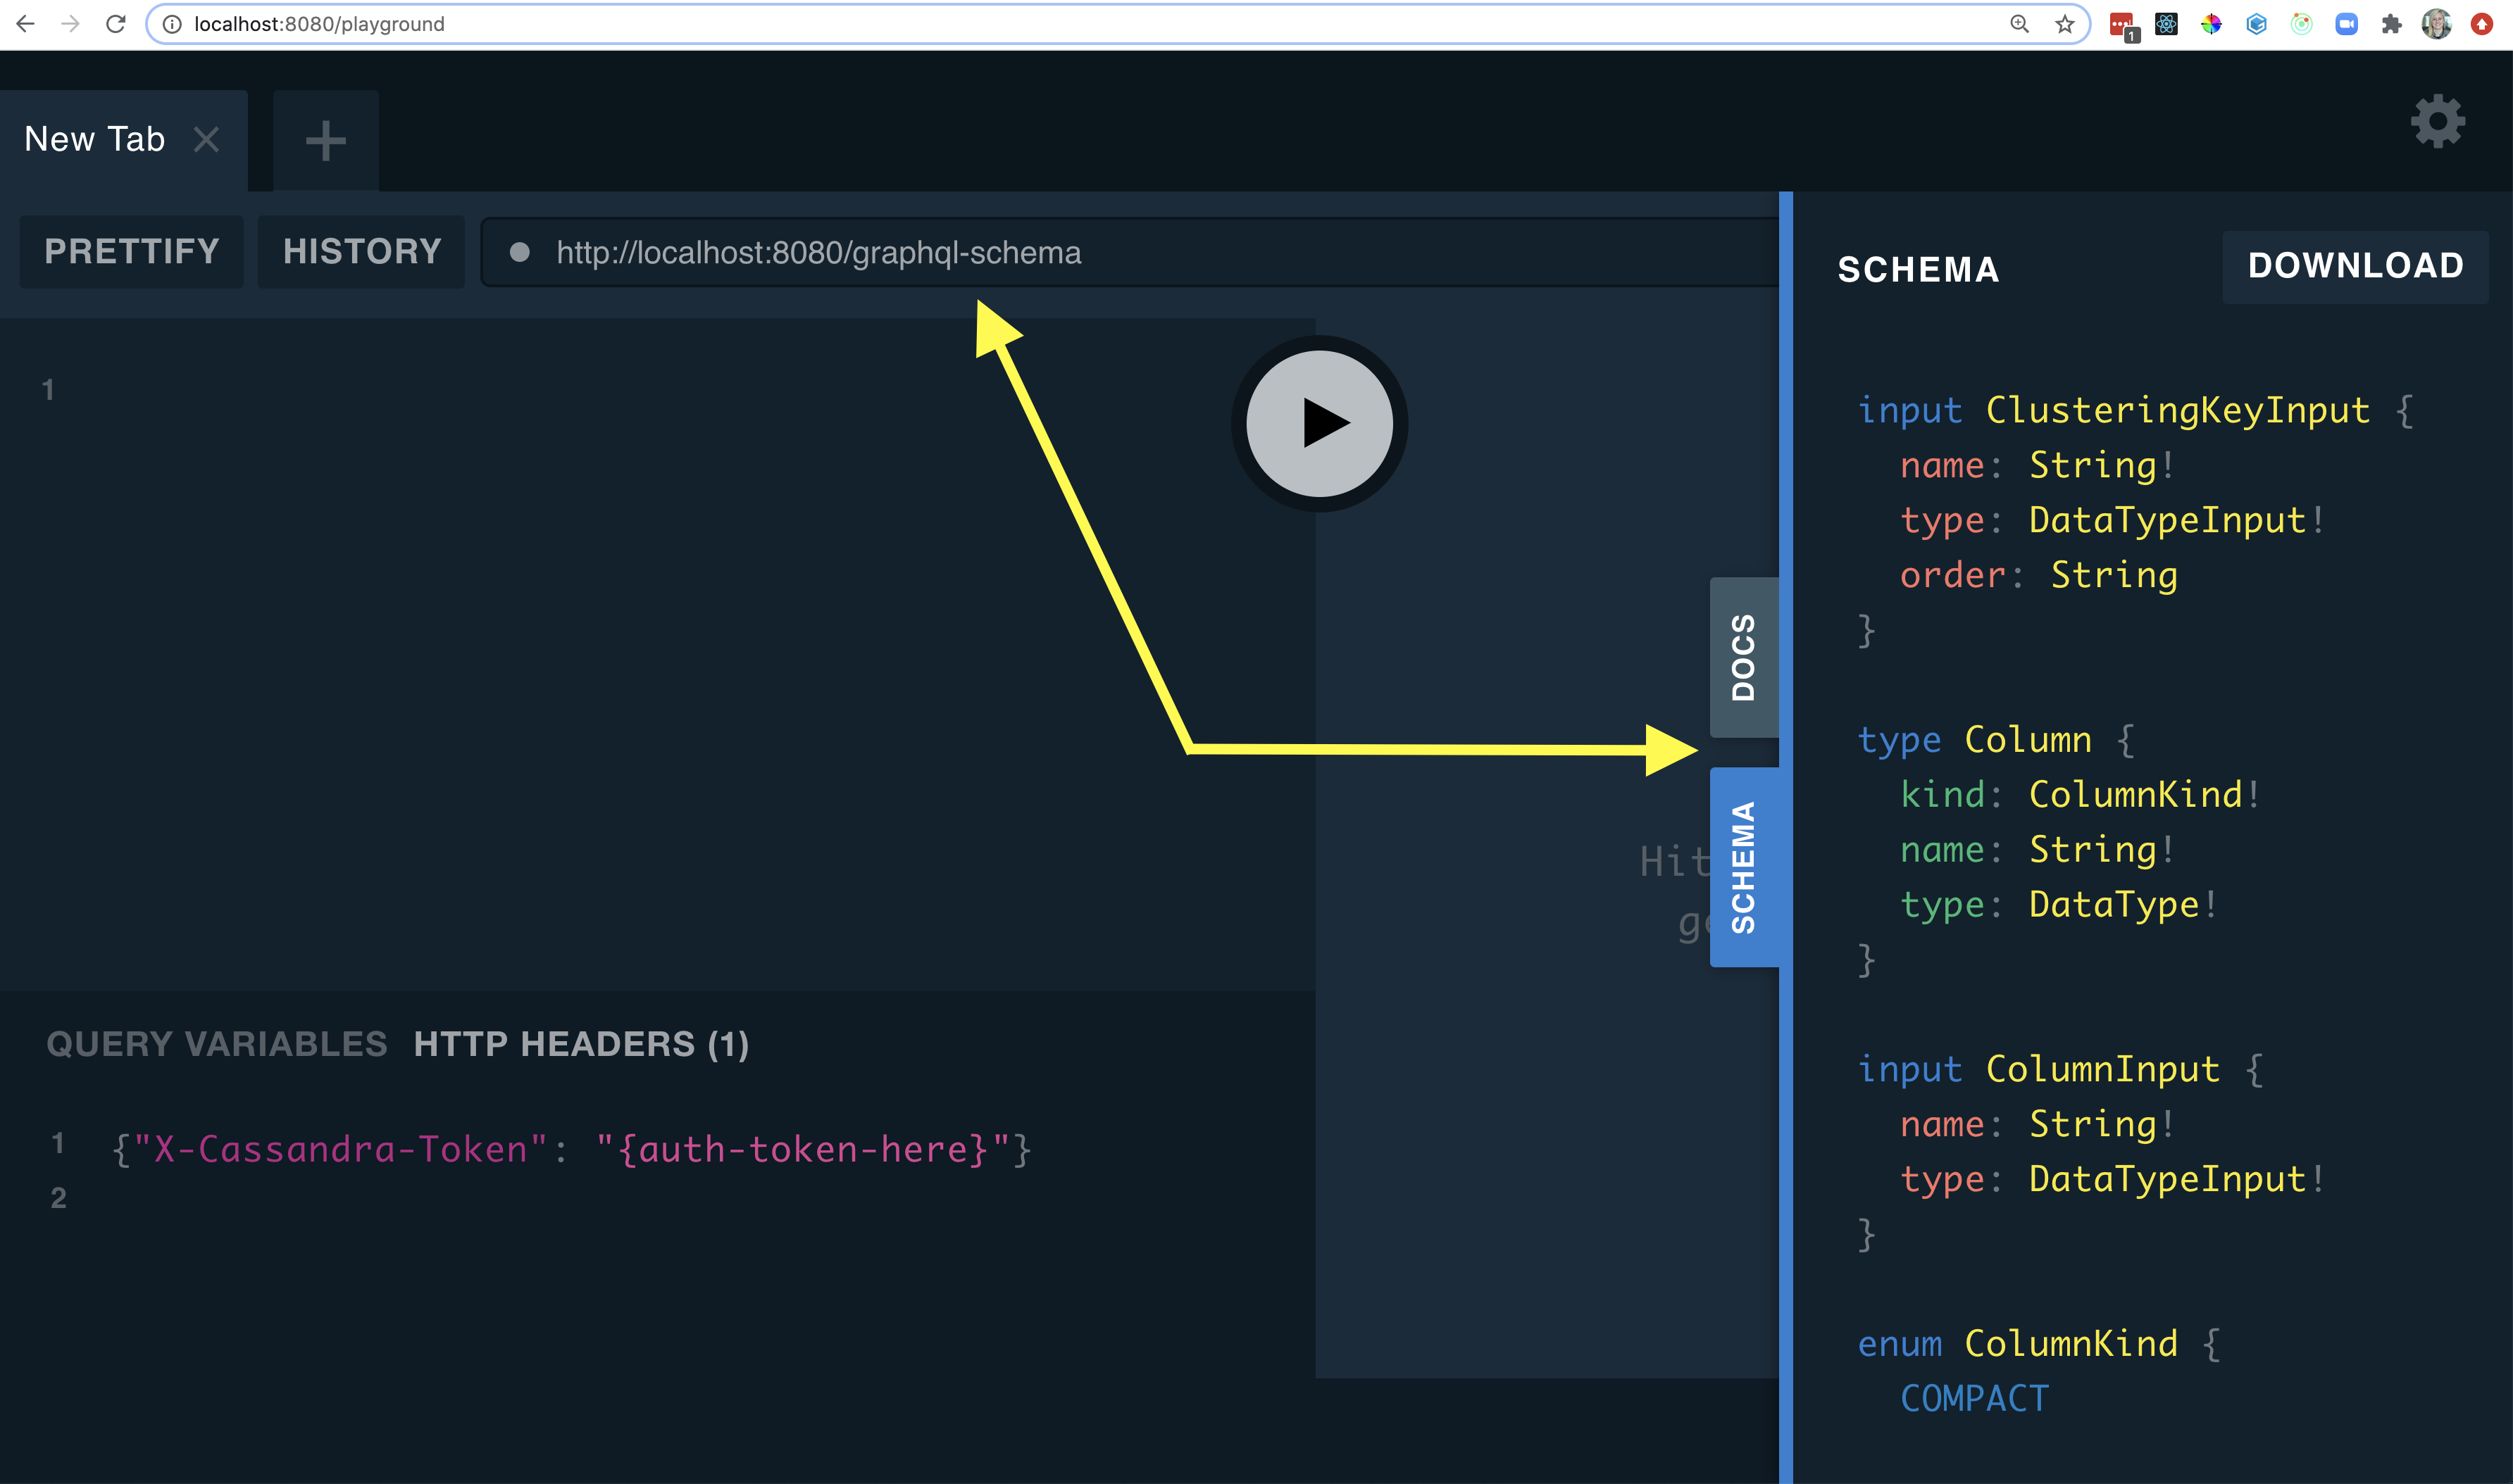Add a new query tab with plus
This screenshot has height=1484, width=2513.
point(325,140)
